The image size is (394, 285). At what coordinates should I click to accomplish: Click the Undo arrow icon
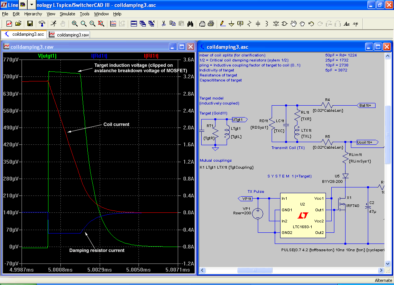coord(311,23)
